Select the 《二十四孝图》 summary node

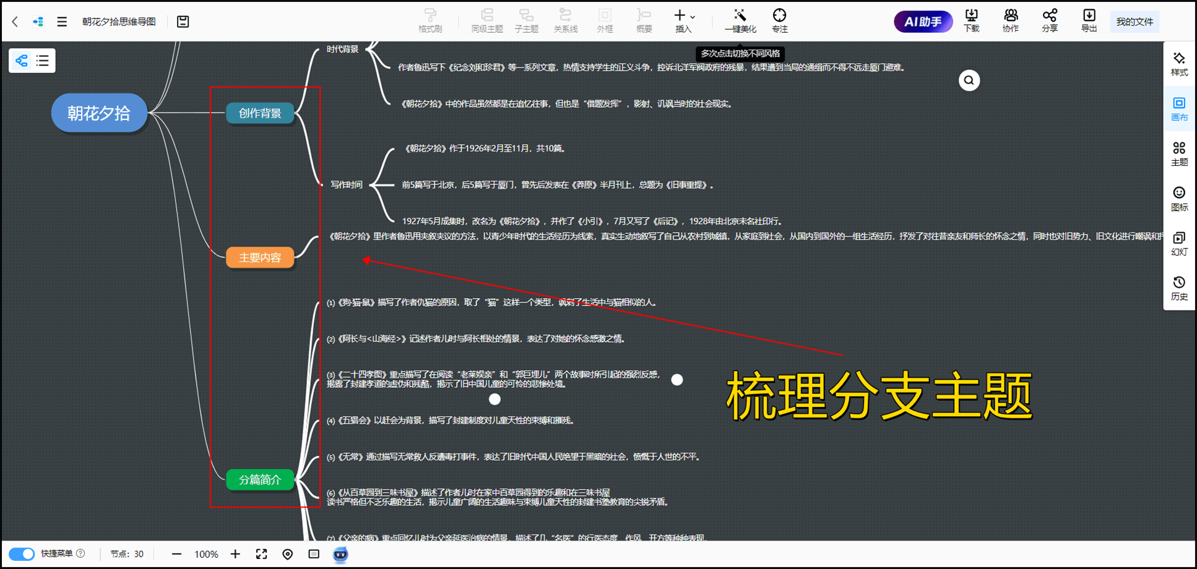click(x=493, y=379)
